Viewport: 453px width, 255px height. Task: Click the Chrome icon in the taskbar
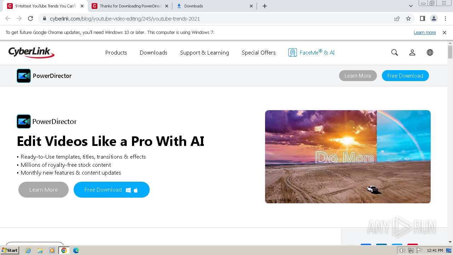[x=64, y=250]
